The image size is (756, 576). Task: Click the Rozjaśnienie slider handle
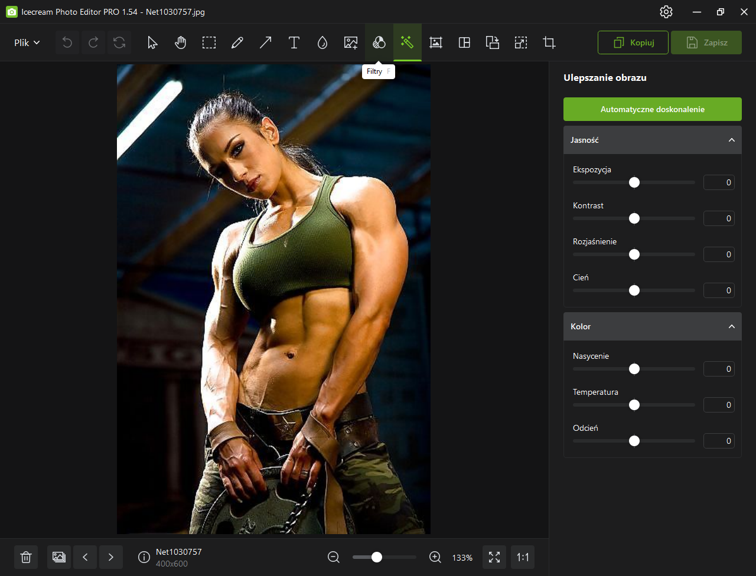634,254
